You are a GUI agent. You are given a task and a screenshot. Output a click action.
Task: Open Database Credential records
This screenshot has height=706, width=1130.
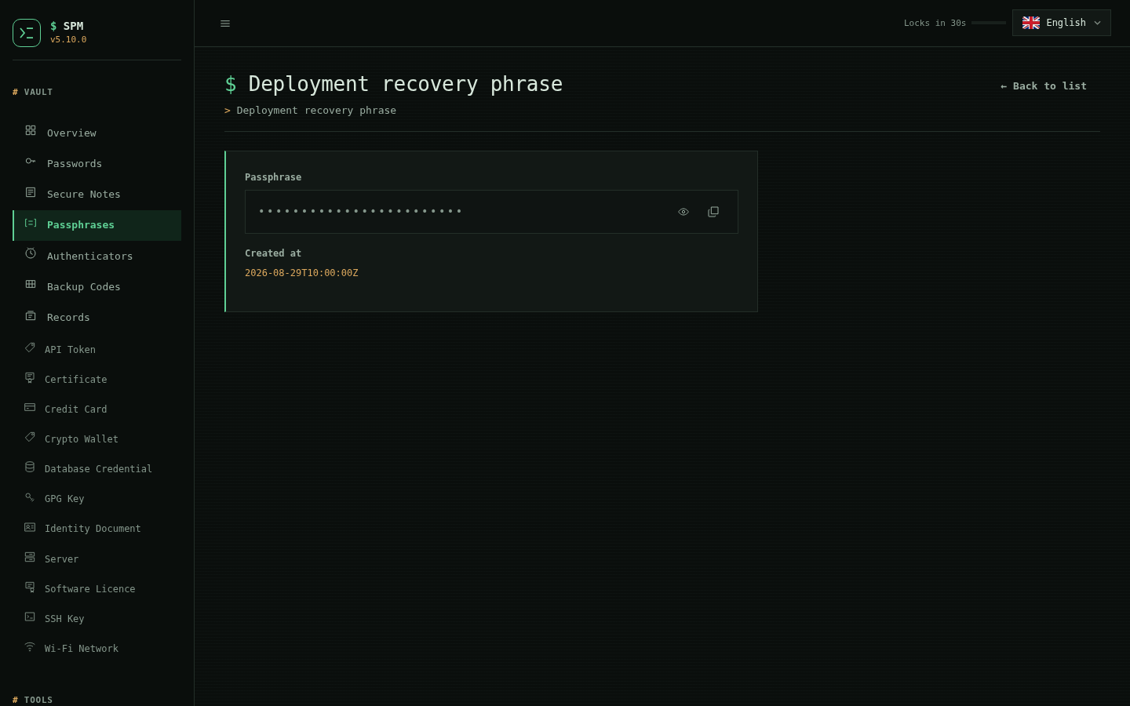97,468
